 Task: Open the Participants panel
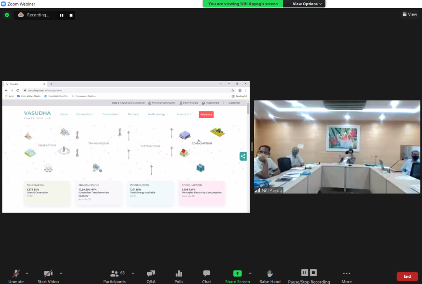[115, 277]
